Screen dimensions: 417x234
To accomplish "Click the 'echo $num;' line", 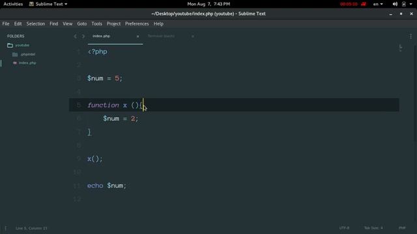I will pyautogui.click(x=107, y=185).
